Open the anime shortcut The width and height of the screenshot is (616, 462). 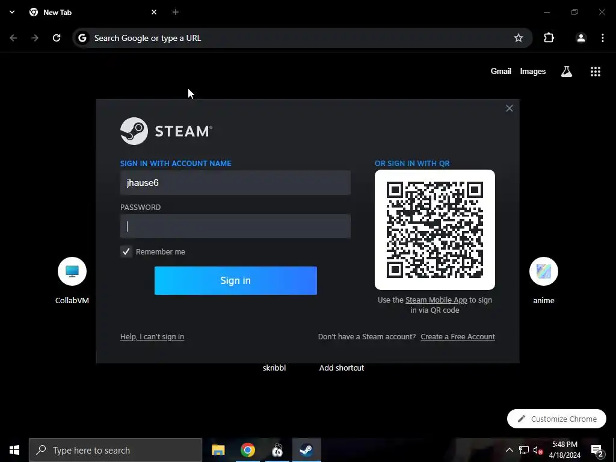(544, 281)
